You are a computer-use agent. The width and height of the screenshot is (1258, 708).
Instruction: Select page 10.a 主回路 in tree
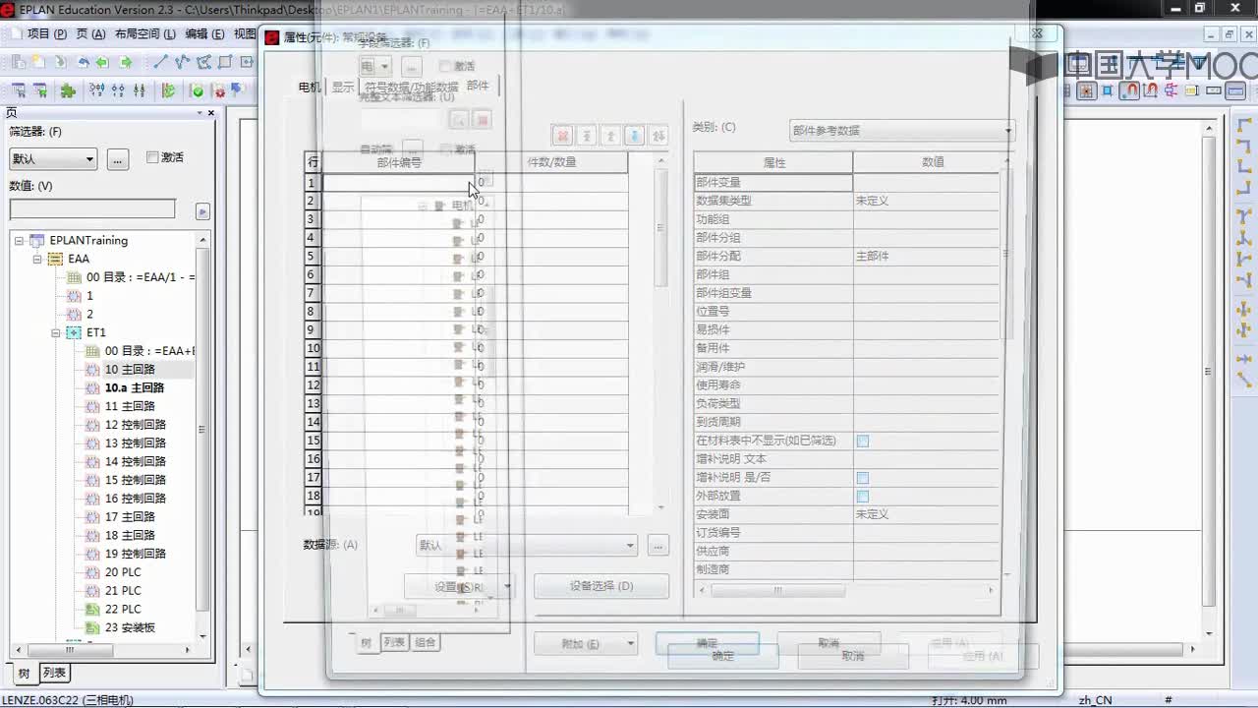click(x=134, y=388)
